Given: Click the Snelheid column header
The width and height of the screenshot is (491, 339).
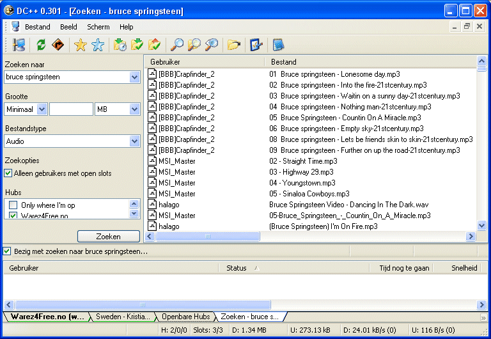Looking at the screenshot, I should coord(458,268).
